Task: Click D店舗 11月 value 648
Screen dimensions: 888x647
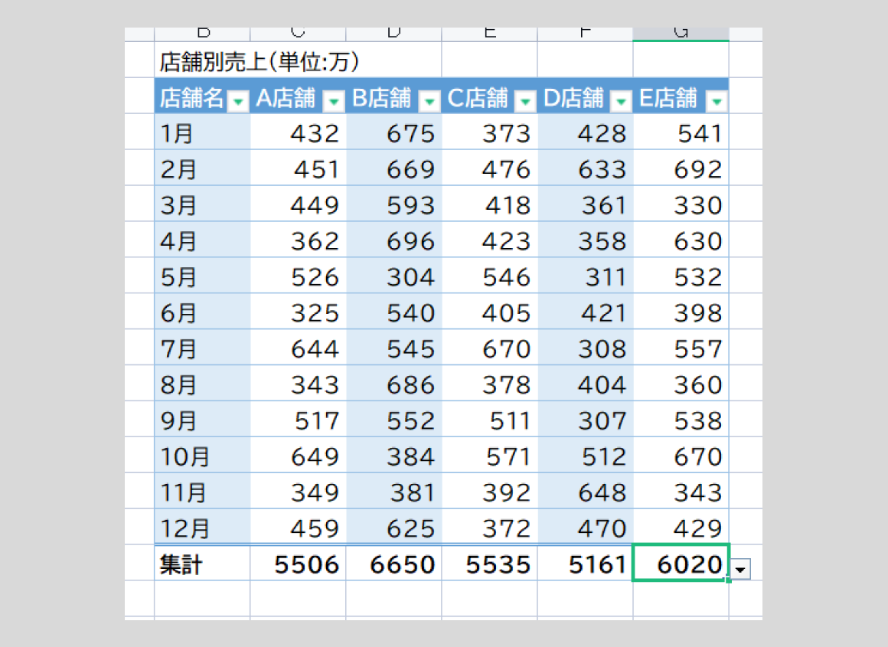Action: click(x=585, y=492)
